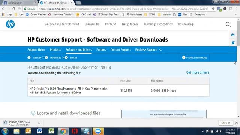Open Tint ja tooner navigation item
This screenshot has width=240, height=135.
(130, 24)
